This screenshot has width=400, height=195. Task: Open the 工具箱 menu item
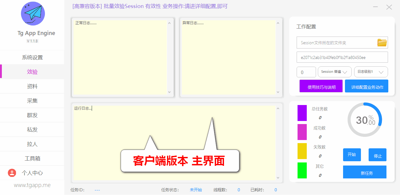coord(32,158)
